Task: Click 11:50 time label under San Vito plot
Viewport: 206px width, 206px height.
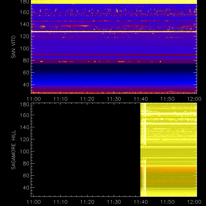Action: (x=168, y=99)
